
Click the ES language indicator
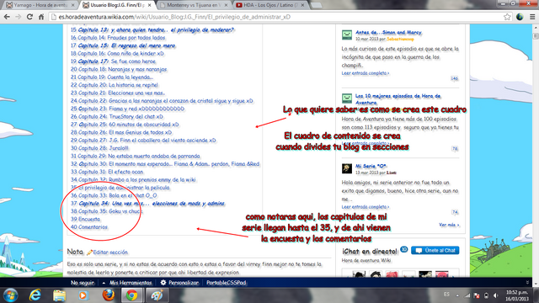point(446,295)
